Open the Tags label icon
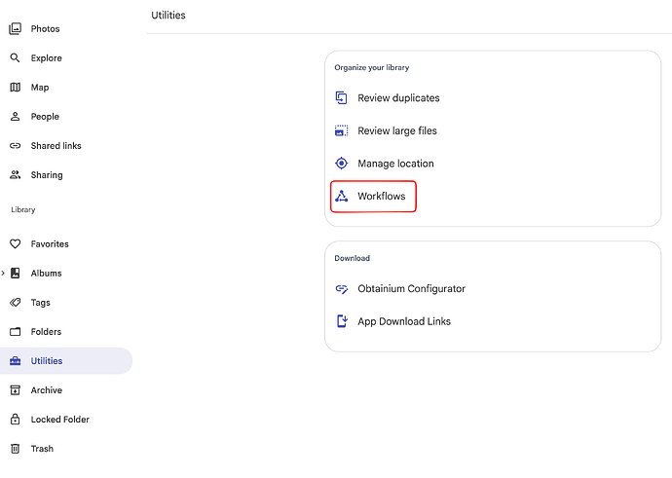Image resolution: width=672 pixels, height=478 pixels. 15,303
